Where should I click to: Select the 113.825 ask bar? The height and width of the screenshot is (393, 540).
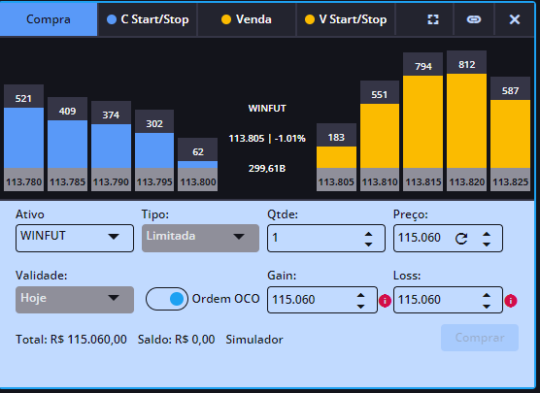pyautogui.click(x=511, y=134)
